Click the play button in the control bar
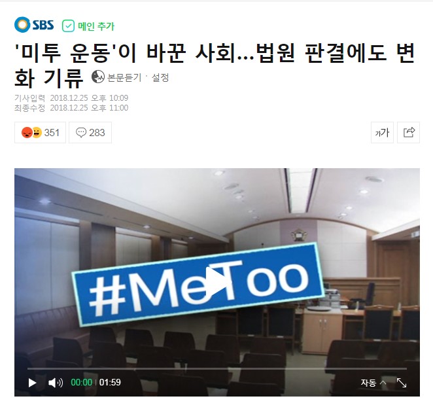This screenshot has height=407, width=433. click(32, 383)
